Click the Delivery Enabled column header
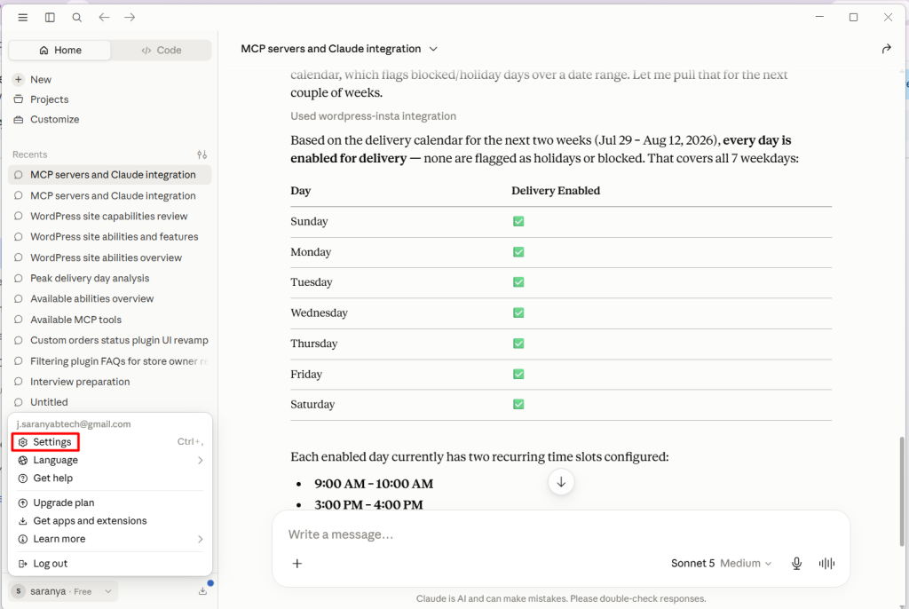This screenshot has width=909, height=609. pyautogui.click(x=556, y=191)
